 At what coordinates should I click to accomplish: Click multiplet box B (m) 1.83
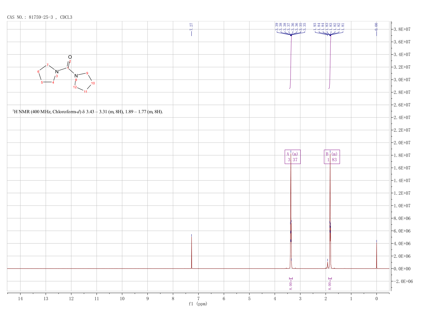pyautogui.click(x=332, y=157)
